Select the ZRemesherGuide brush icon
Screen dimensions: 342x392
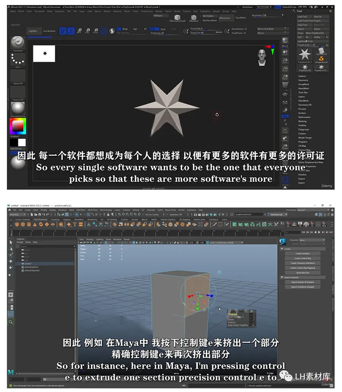click(x=177, y=18)
